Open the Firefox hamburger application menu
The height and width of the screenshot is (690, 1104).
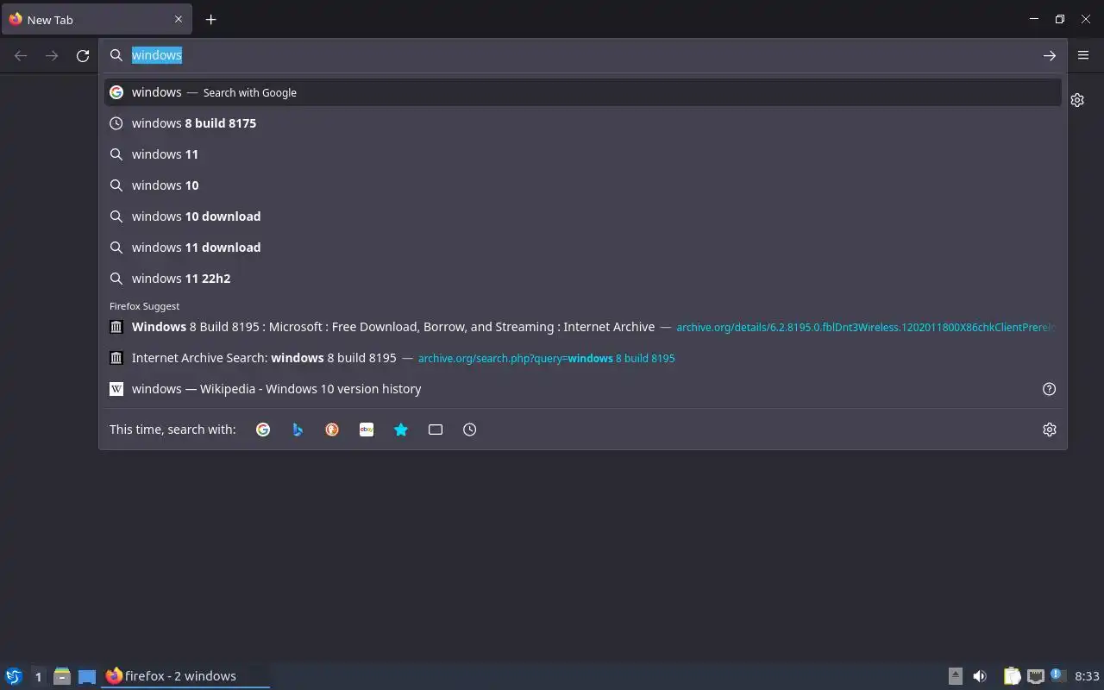1083,55
